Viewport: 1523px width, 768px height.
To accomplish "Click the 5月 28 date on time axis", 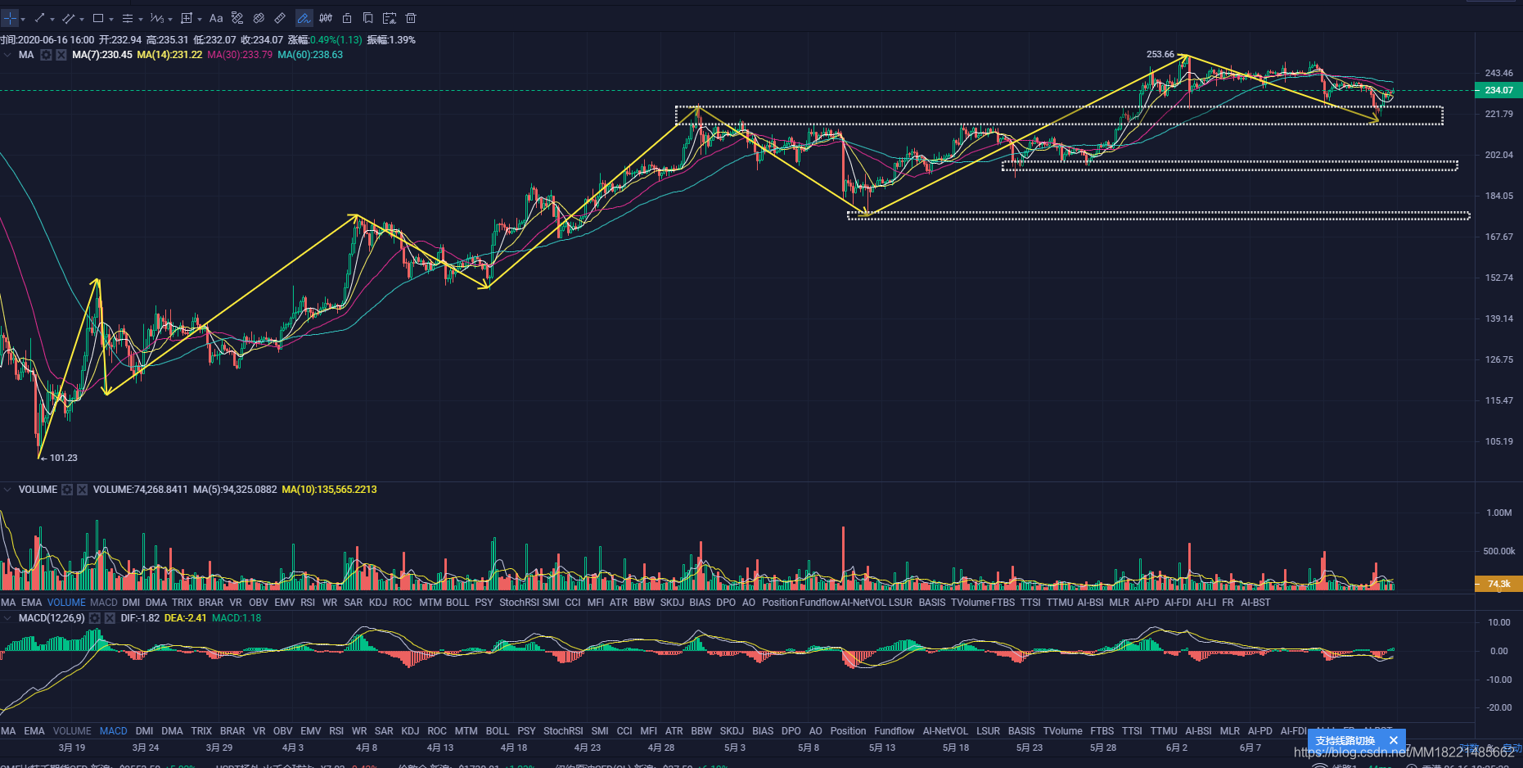I will coord(1103,748).
